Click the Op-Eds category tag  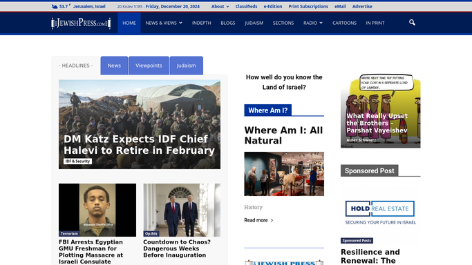(151, 233)
